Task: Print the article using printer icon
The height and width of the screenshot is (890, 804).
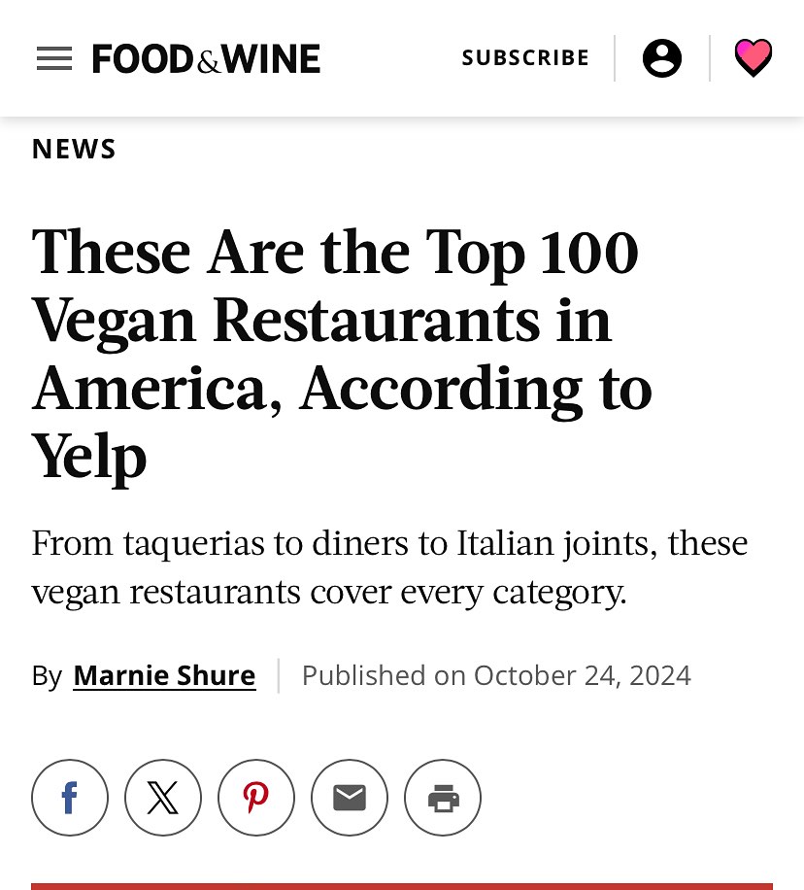Action: (443, 798)
